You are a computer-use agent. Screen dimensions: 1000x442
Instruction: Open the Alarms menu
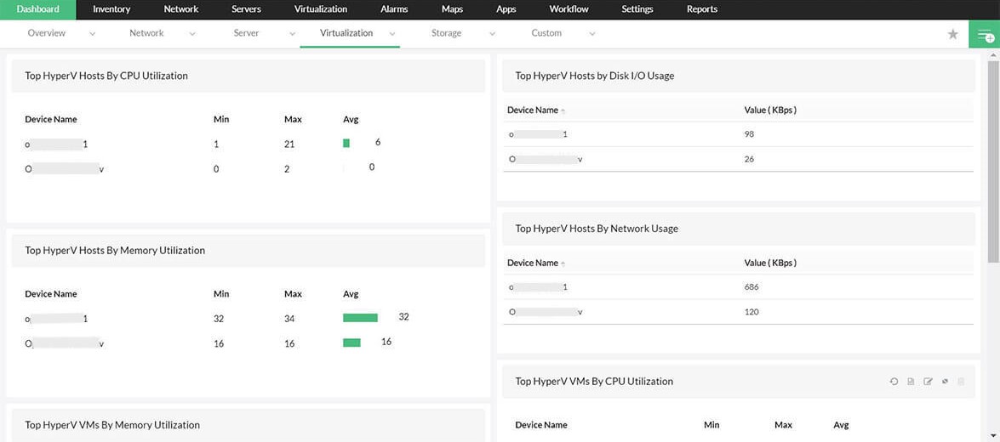point(394,9)
